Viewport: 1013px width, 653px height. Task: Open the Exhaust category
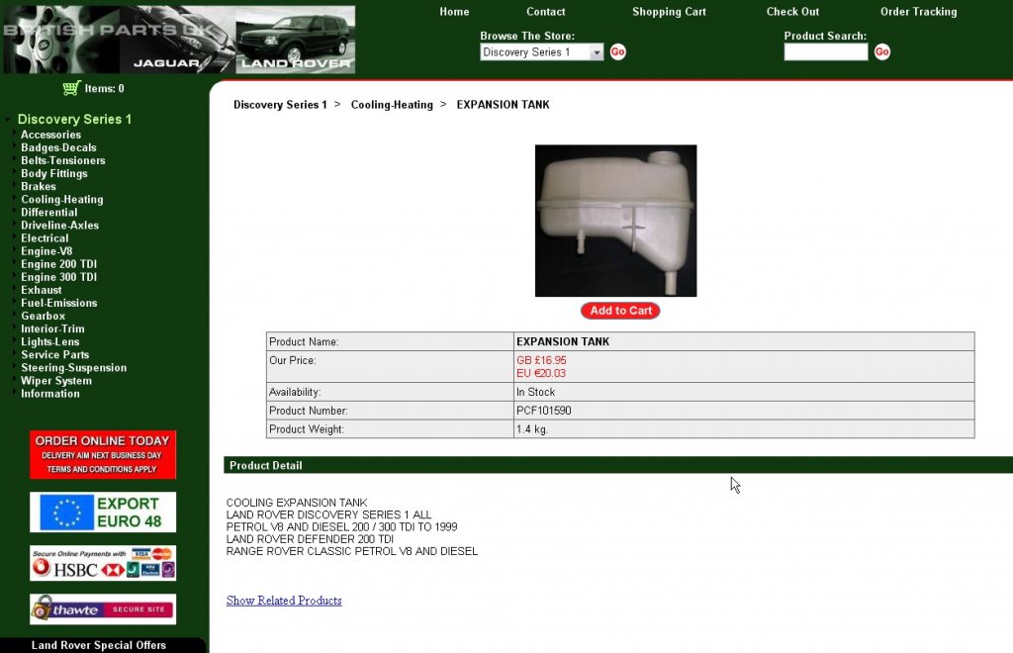click(42, 290)
